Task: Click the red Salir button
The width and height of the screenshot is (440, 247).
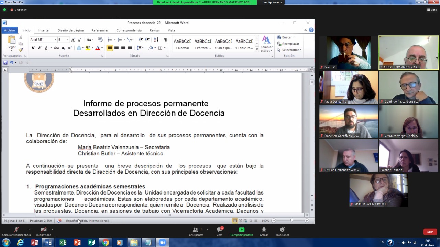Action: [430, 232]
